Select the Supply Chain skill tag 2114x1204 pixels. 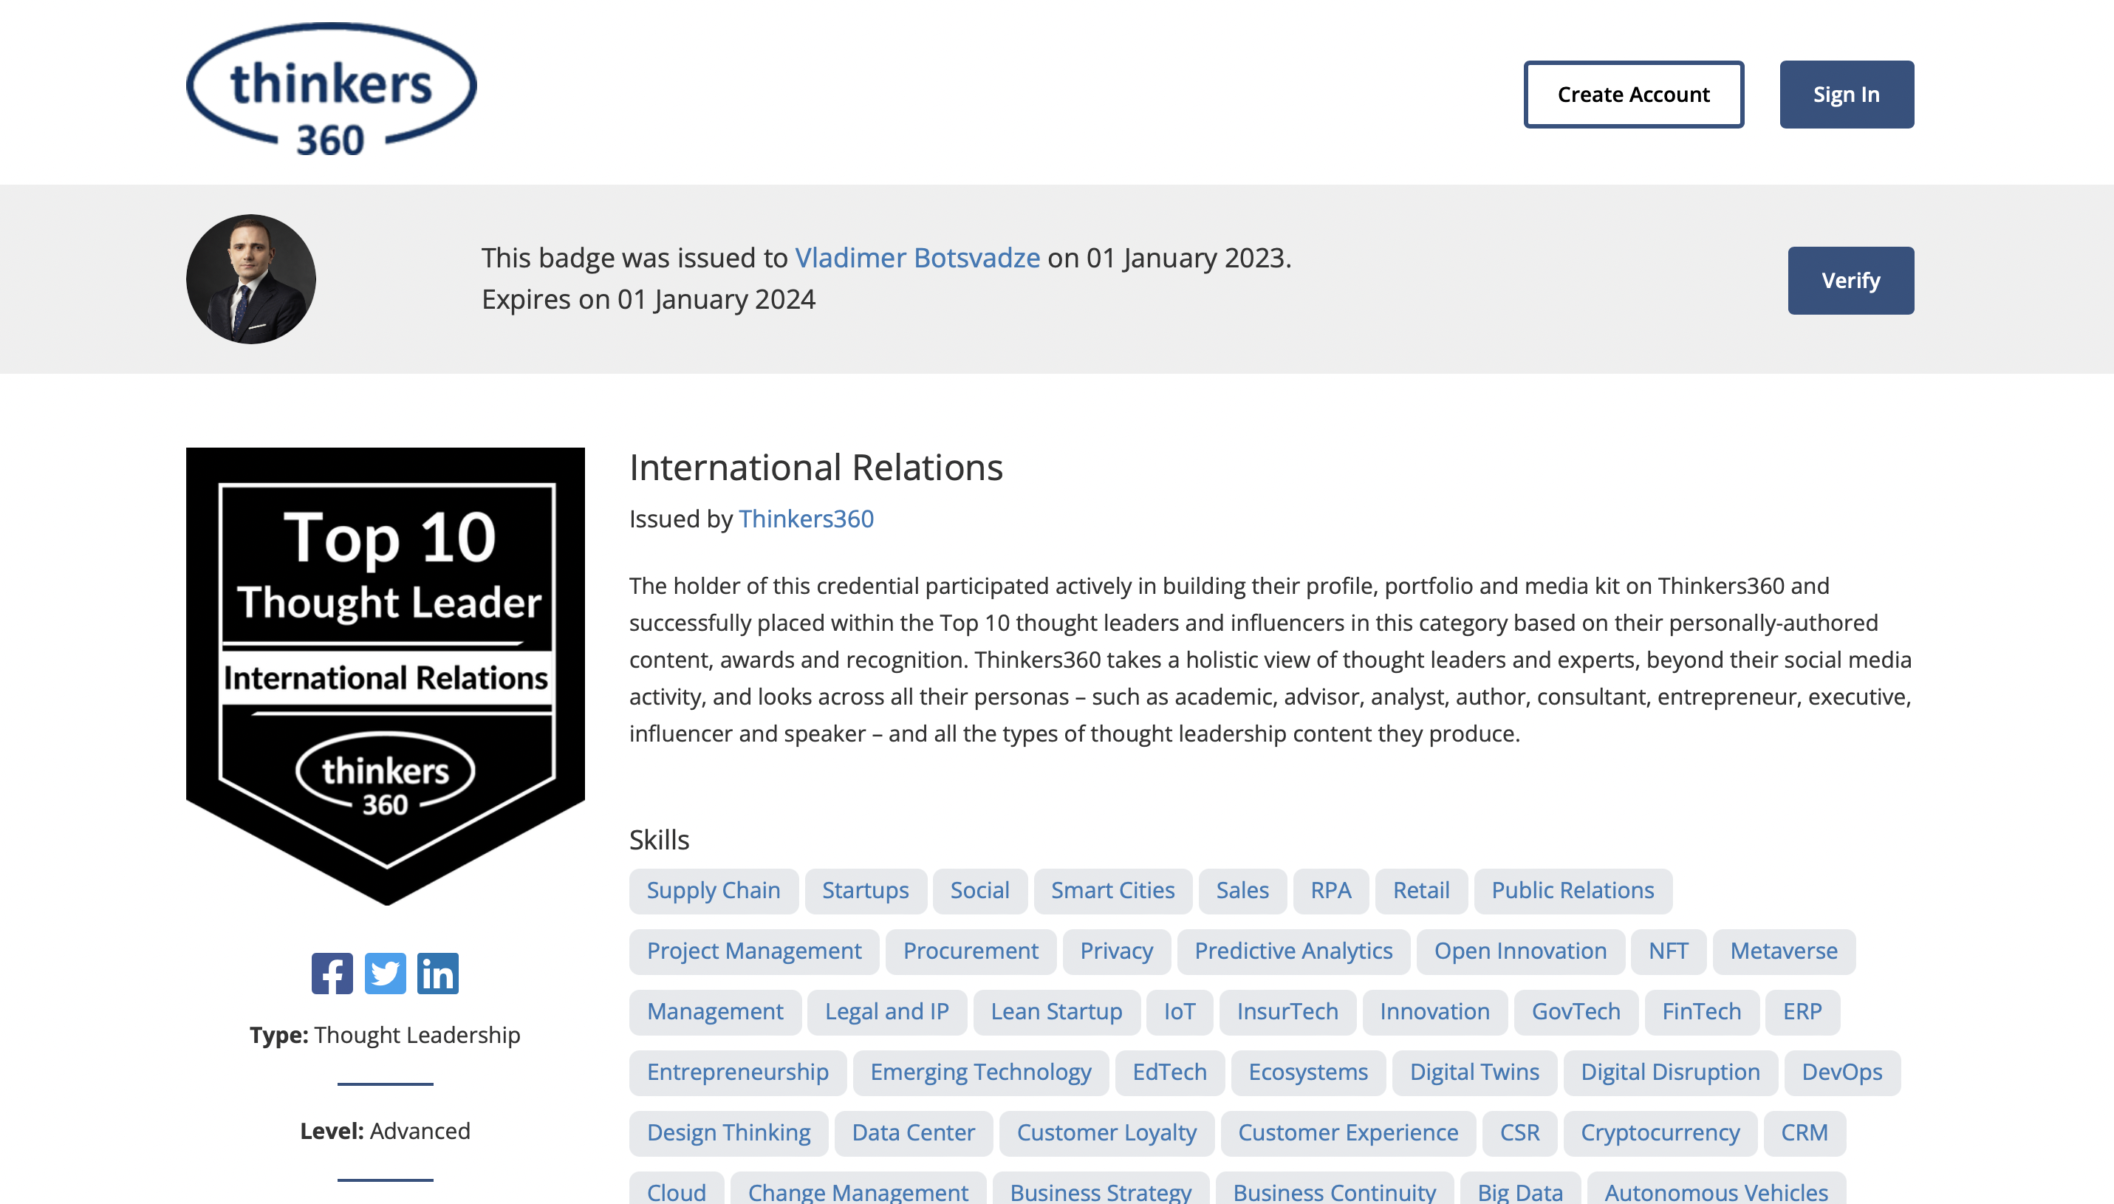click(x=714, y=891)
